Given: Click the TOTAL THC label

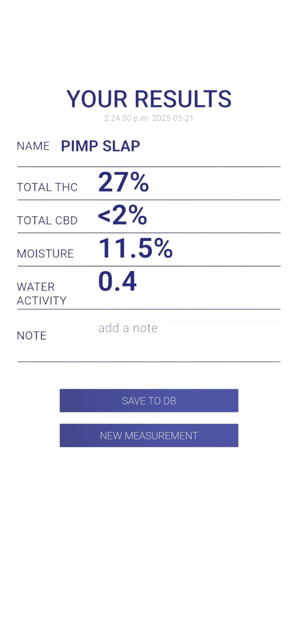Looking at the screenshot, I should point(47,187).
